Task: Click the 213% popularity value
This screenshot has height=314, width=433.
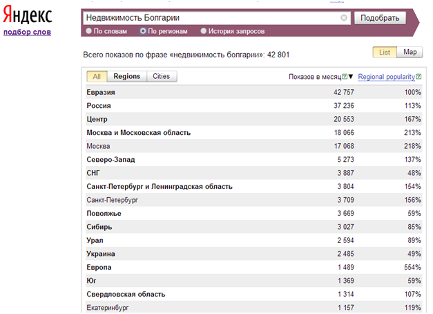Action: [412, 133]
